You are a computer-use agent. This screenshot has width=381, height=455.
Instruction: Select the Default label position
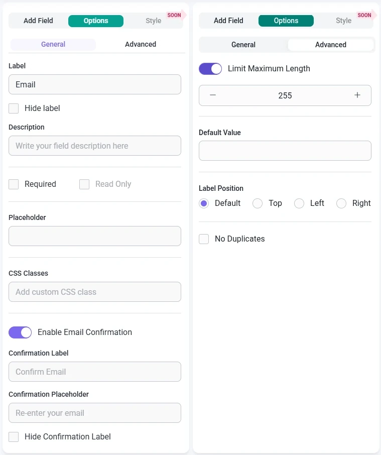click(205, 203)
